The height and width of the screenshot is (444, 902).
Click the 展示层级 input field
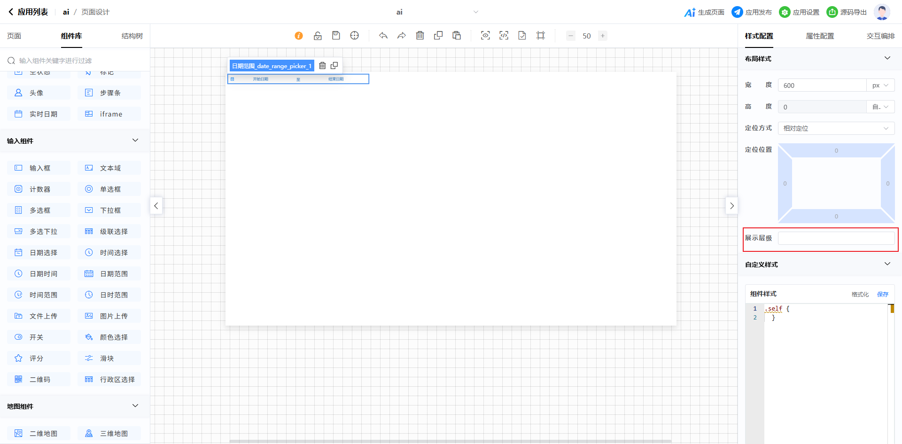point(836,238)
